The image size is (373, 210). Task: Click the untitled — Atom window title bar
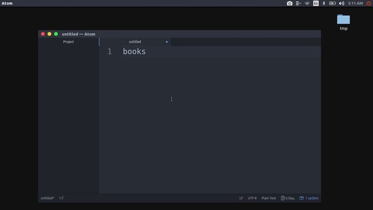coord(180,34)
